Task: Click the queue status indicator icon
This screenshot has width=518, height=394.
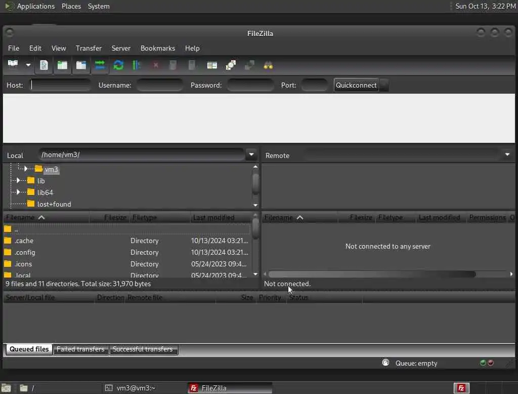Action: click(x=385, y=363)
